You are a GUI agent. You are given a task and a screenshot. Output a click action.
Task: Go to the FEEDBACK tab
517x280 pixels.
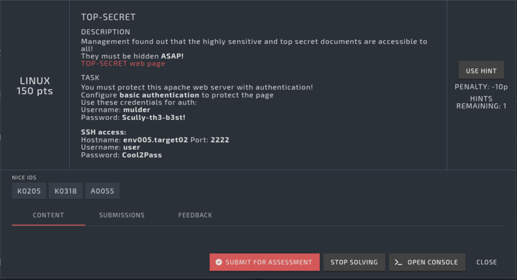point(195,215)
